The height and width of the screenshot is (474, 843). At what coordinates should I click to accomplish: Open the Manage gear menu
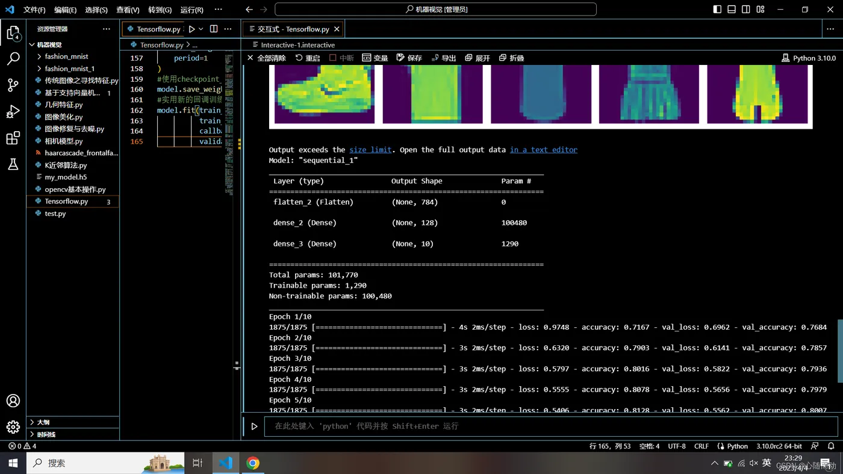13,427
